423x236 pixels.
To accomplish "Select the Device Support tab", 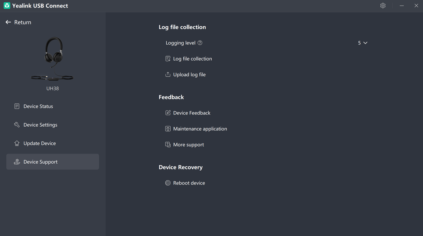I will point(41,162).
